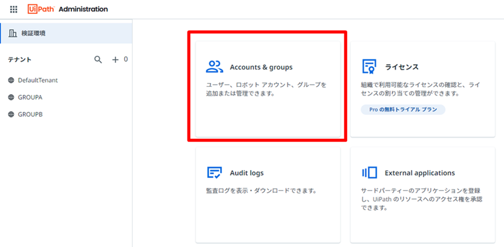Open the Audit logs card heading
This screenshot has width=504, height=247.
coord(246,173)
